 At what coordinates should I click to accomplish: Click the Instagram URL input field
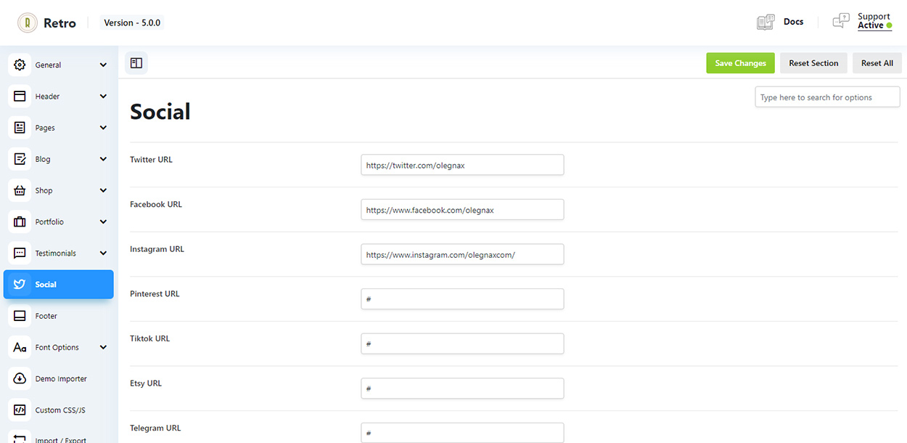point(462,254)
